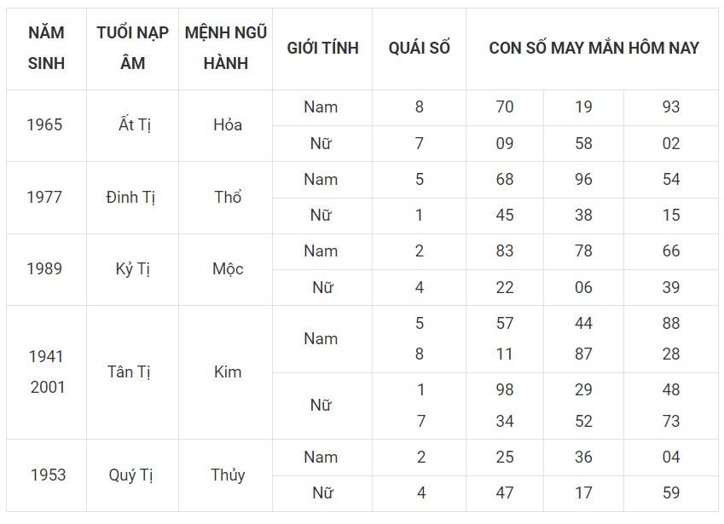This screenshot has height=524, width=724.
Task: Click the Kim element cell
Action: pyautogui.click(x=225, y=372)
